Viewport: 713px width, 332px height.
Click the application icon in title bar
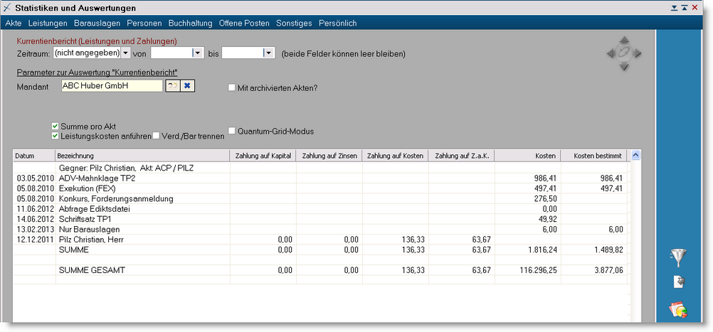pos(7,8)
